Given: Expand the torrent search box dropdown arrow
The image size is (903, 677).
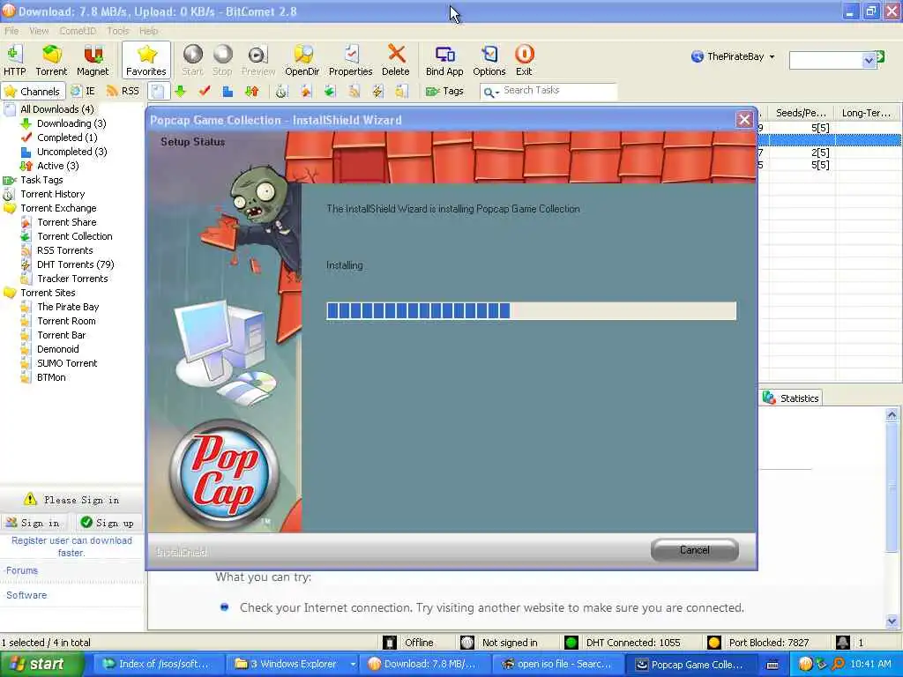Looking at the screenshot, I should click(x=869, y=60).
